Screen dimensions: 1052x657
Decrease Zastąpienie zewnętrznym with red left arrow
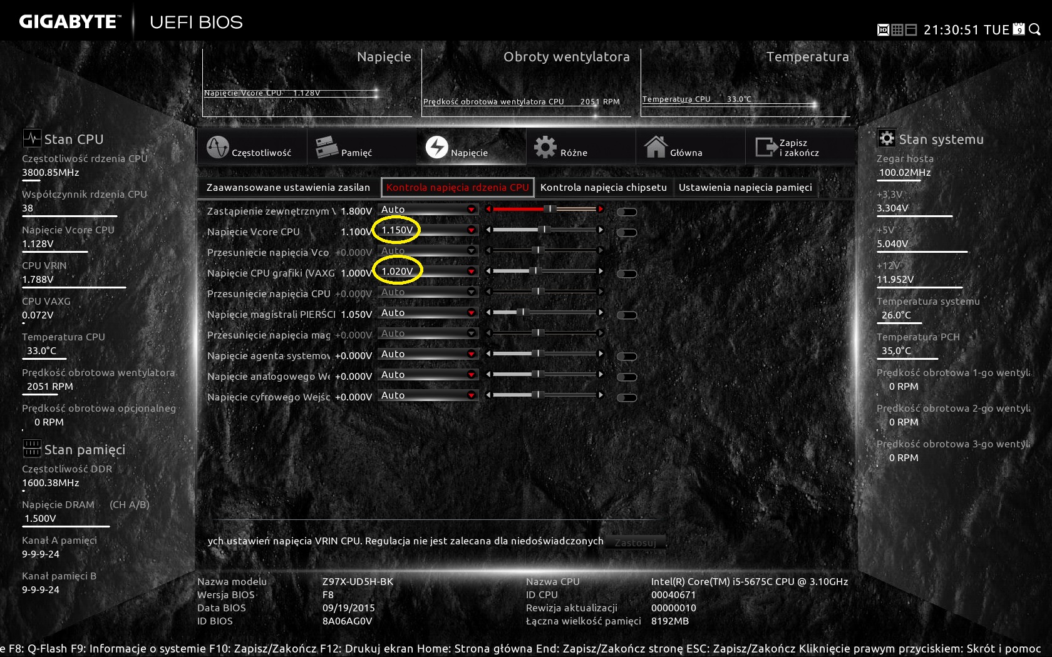click(488, 209)
